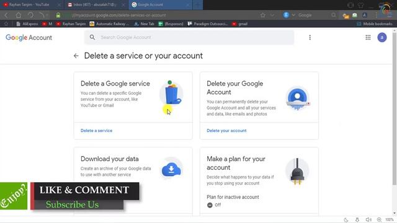Image resolution: width=397 pixels, height=223 pixels.
Task: Open a new browser tab with plus button
Action: tap(197, 4)
